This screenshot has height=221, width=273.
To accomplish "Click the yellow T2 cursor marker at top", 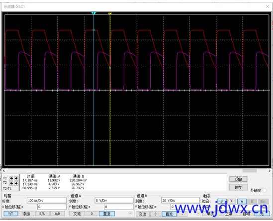I will click(110, 13).
